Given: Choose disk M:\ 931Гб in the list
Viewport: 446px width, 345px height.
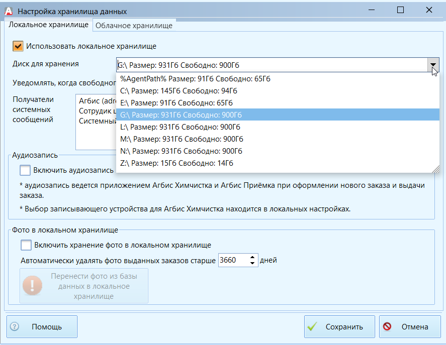Looking at the screenshot, I should 278,139.
